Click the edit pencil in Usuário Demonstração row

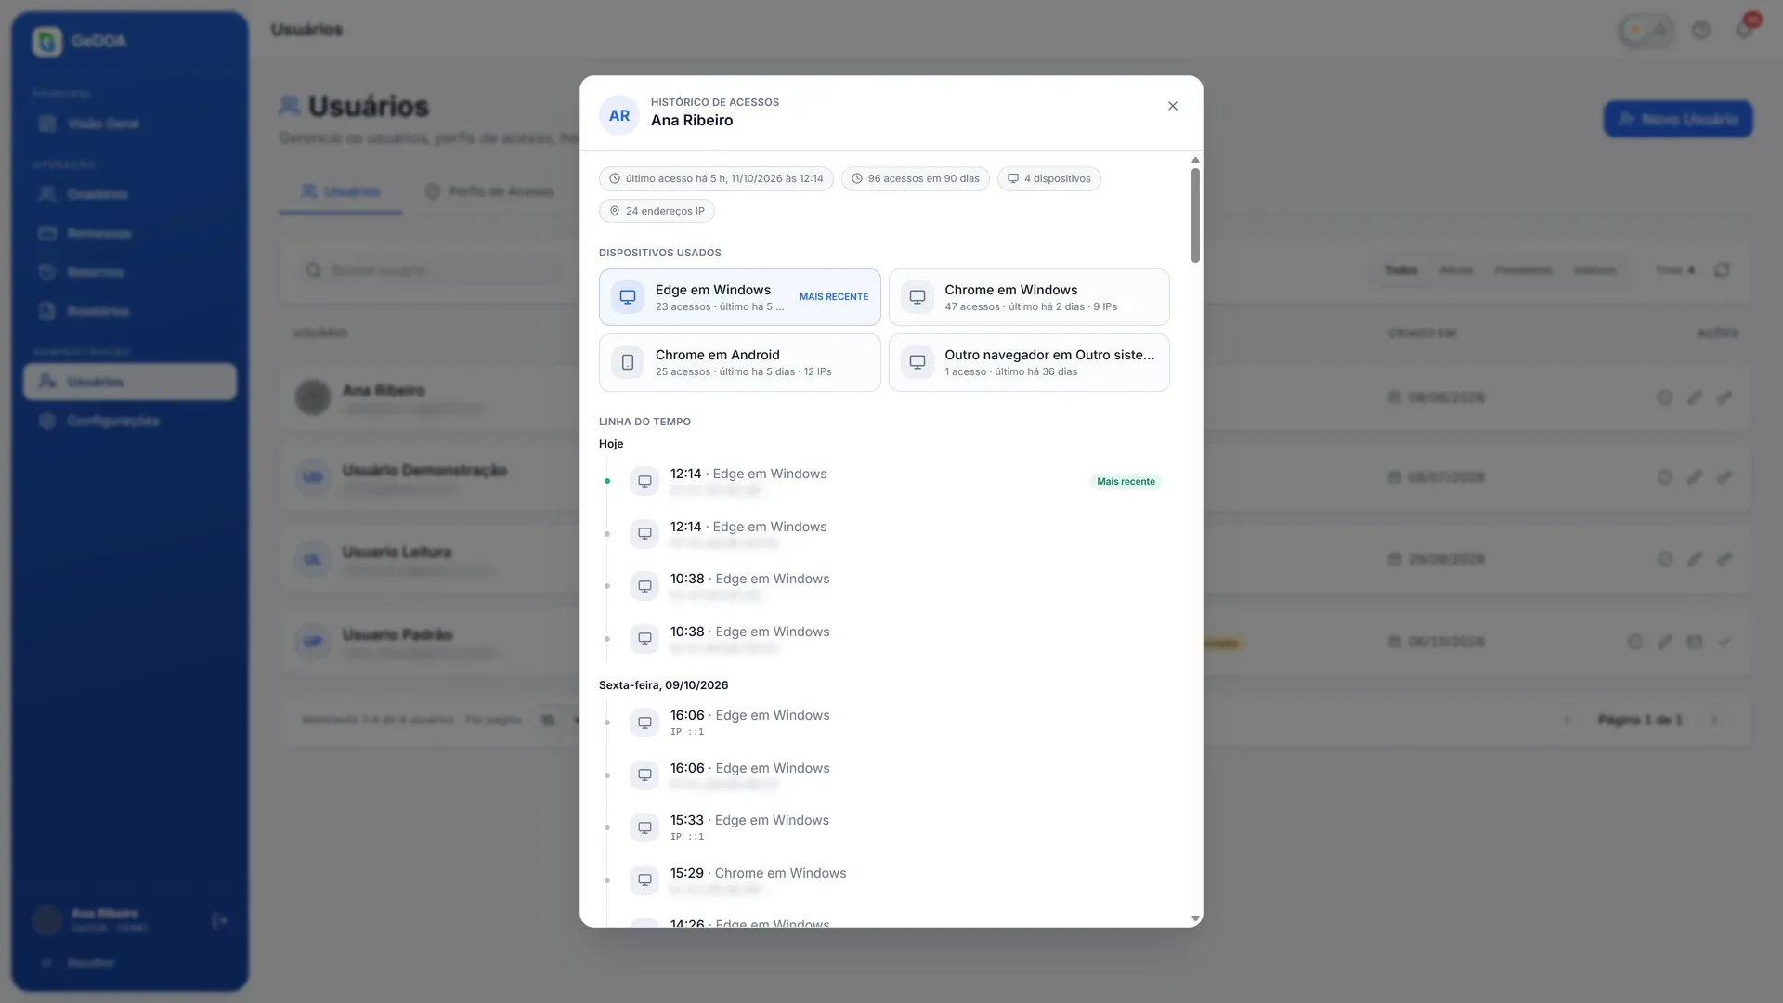(1695, 477)
